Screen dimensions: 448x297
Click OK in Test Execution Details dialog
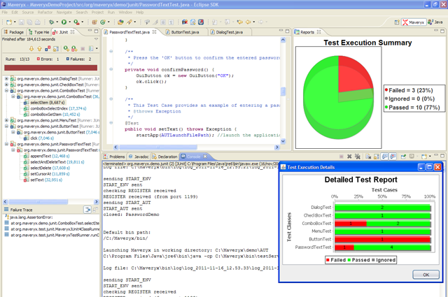click(426, 275)
